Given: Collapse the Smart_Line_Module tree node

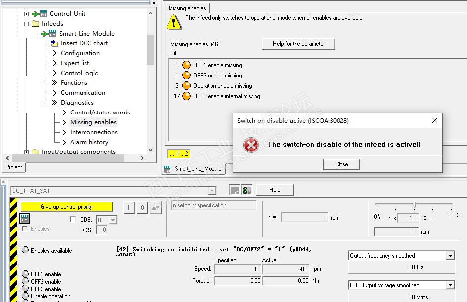Looking at the screenshot, I should coord(36,34).
